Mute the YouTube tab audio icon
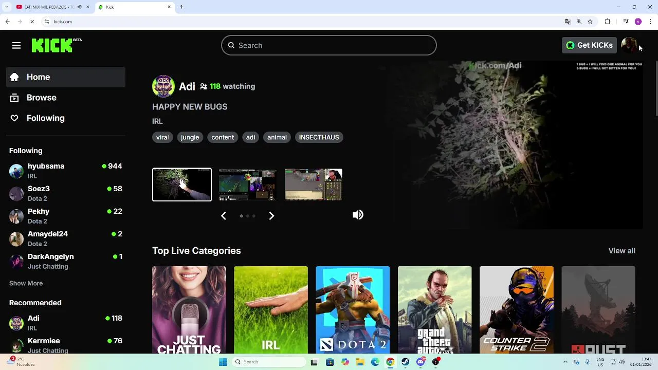 [79, 7]
